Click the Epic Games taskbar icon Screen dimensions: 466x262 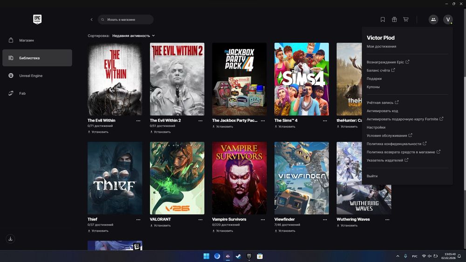pyautogui.click(x=249, y=256)
